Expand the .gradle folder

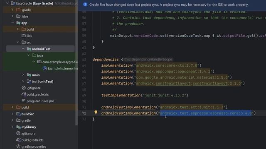[x=12, y=10]
